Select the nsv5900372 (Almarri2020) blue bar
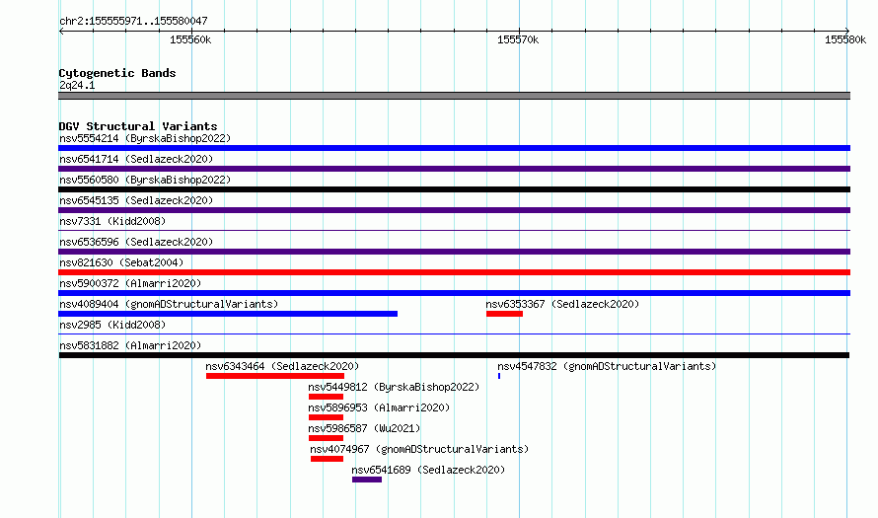 pyautogui.click(x=454, y=293)
